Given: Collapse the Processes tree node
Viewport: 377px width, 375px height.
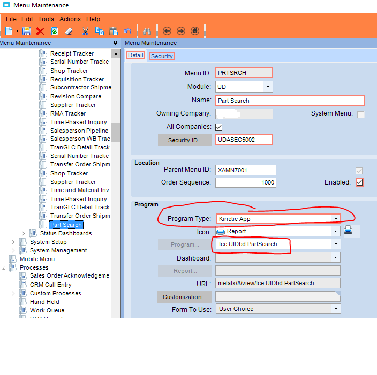Looking at the screenshot, I should 4,268.
